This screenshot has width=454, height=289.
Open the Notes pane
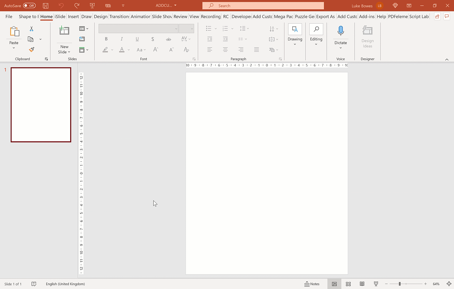[312, 284]
